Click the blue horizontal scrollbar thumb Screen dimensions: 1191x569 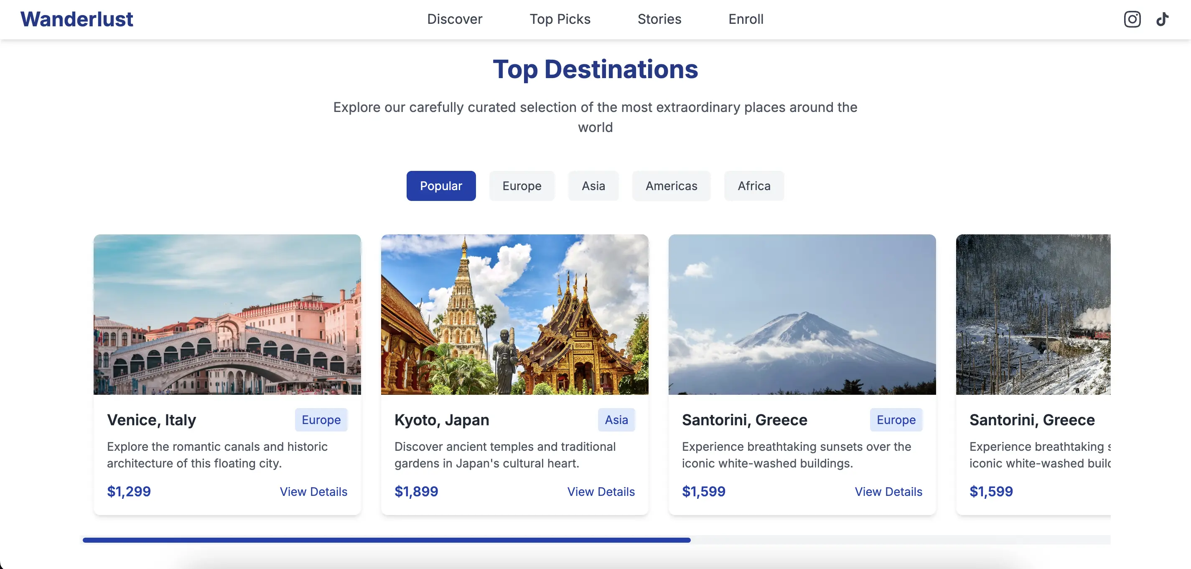click(387, 540)
